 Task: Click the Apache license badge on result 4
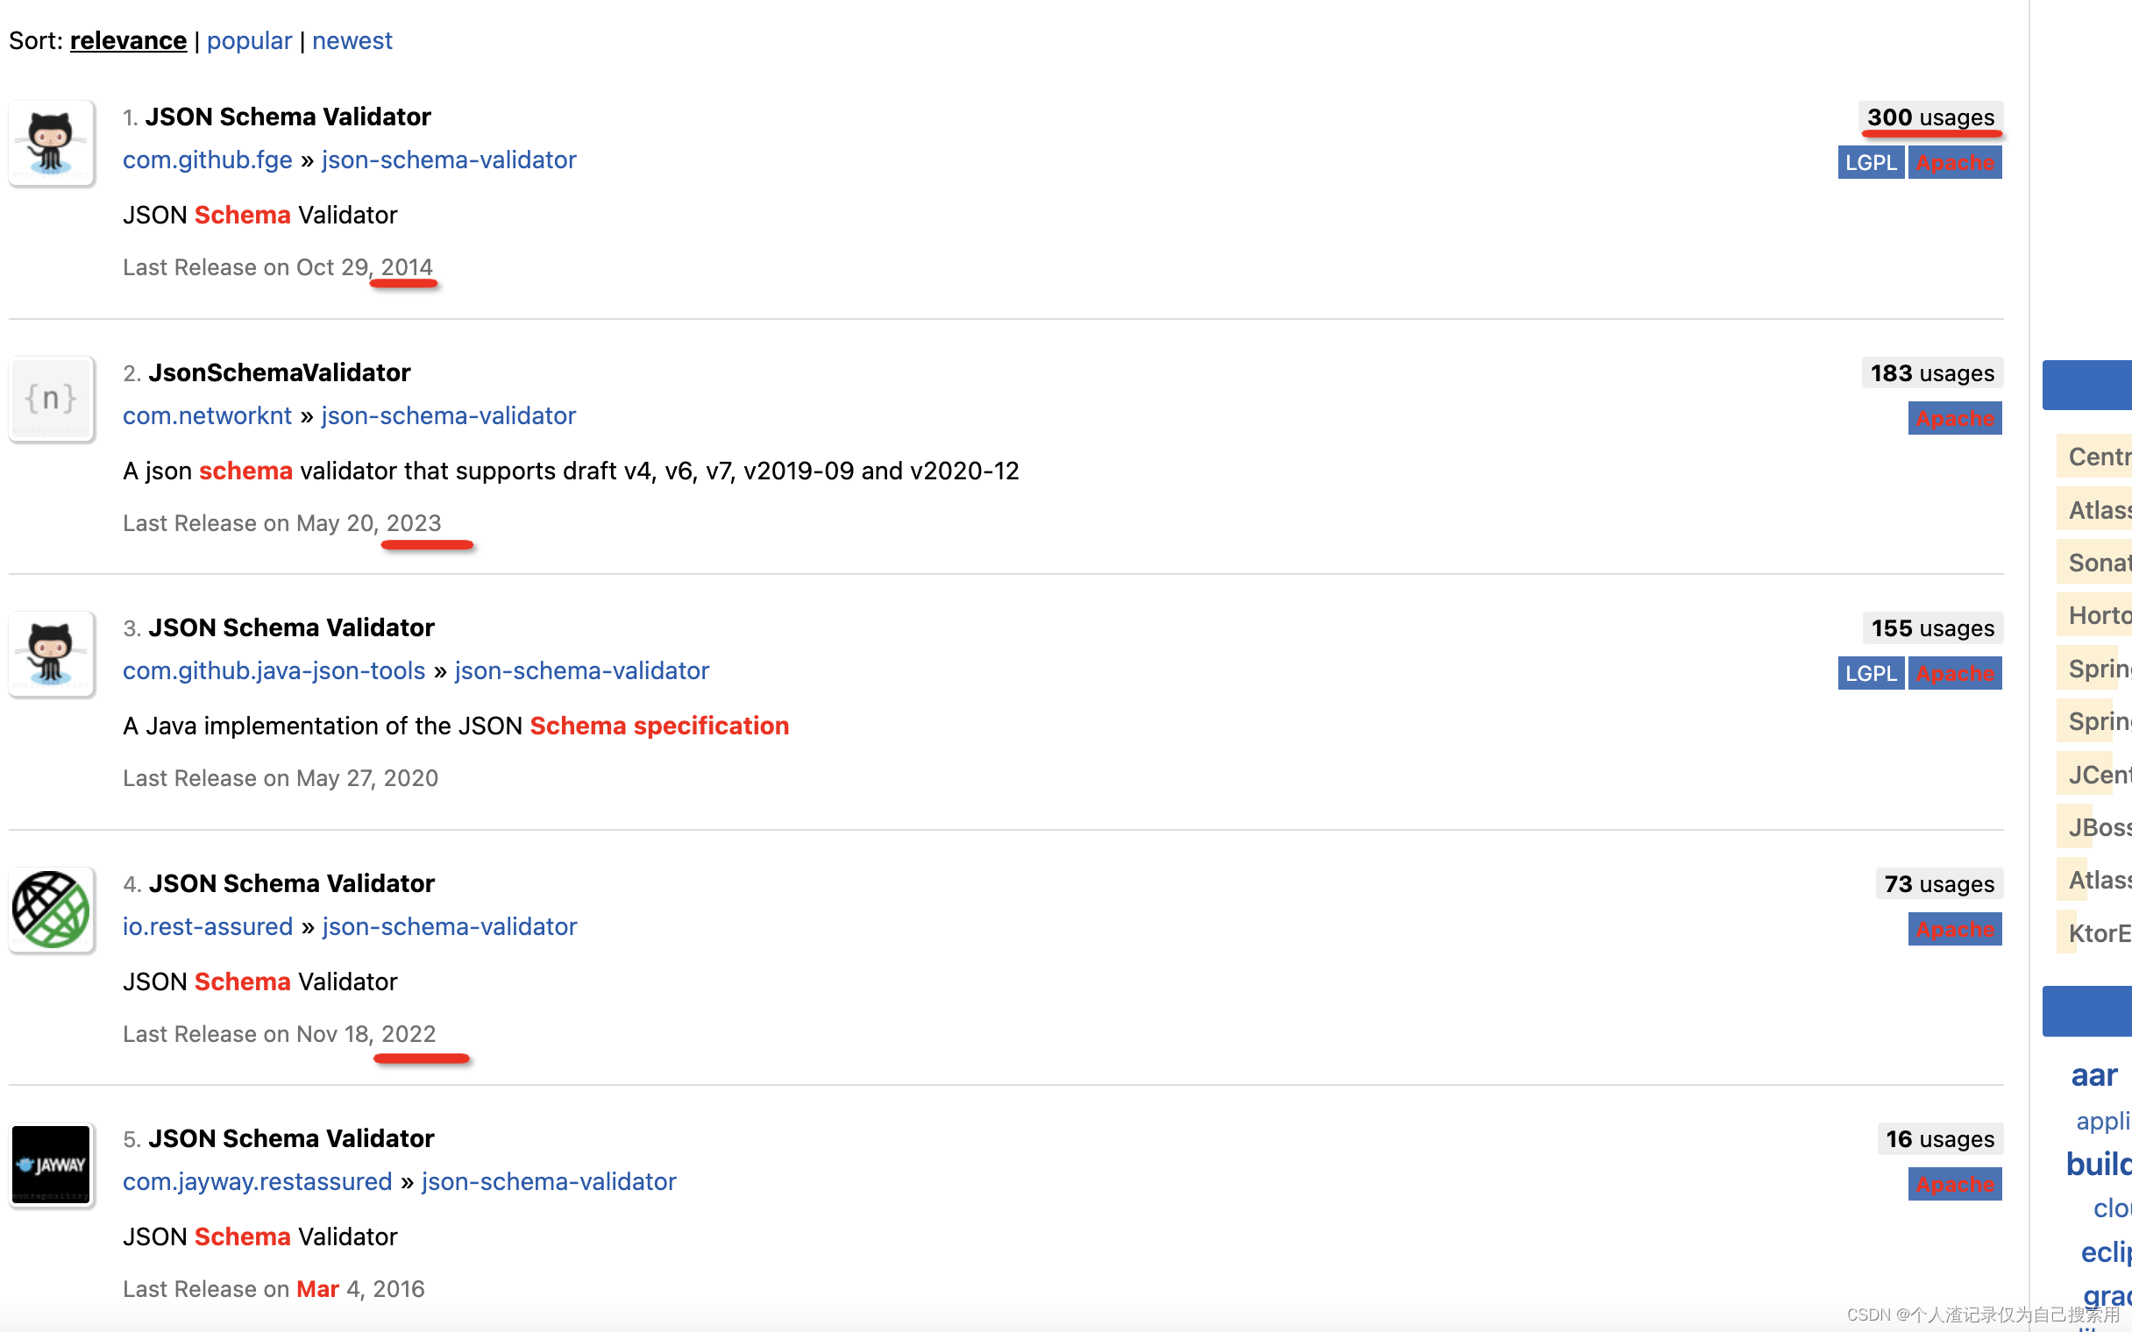(1954, 927)
